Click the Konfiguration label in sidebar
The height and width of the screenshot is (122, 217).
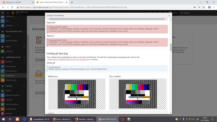click(11, 109)
